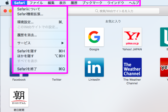Open the ウインドウ menu
The height and width of the screenshot is (112, 168).
pos(116,3)
